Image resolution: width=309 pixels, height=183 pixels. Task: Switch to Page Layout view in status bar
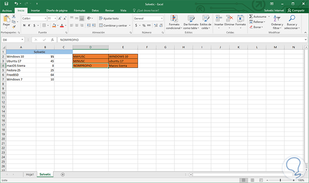pyautogui.click(x=252, y=180)
